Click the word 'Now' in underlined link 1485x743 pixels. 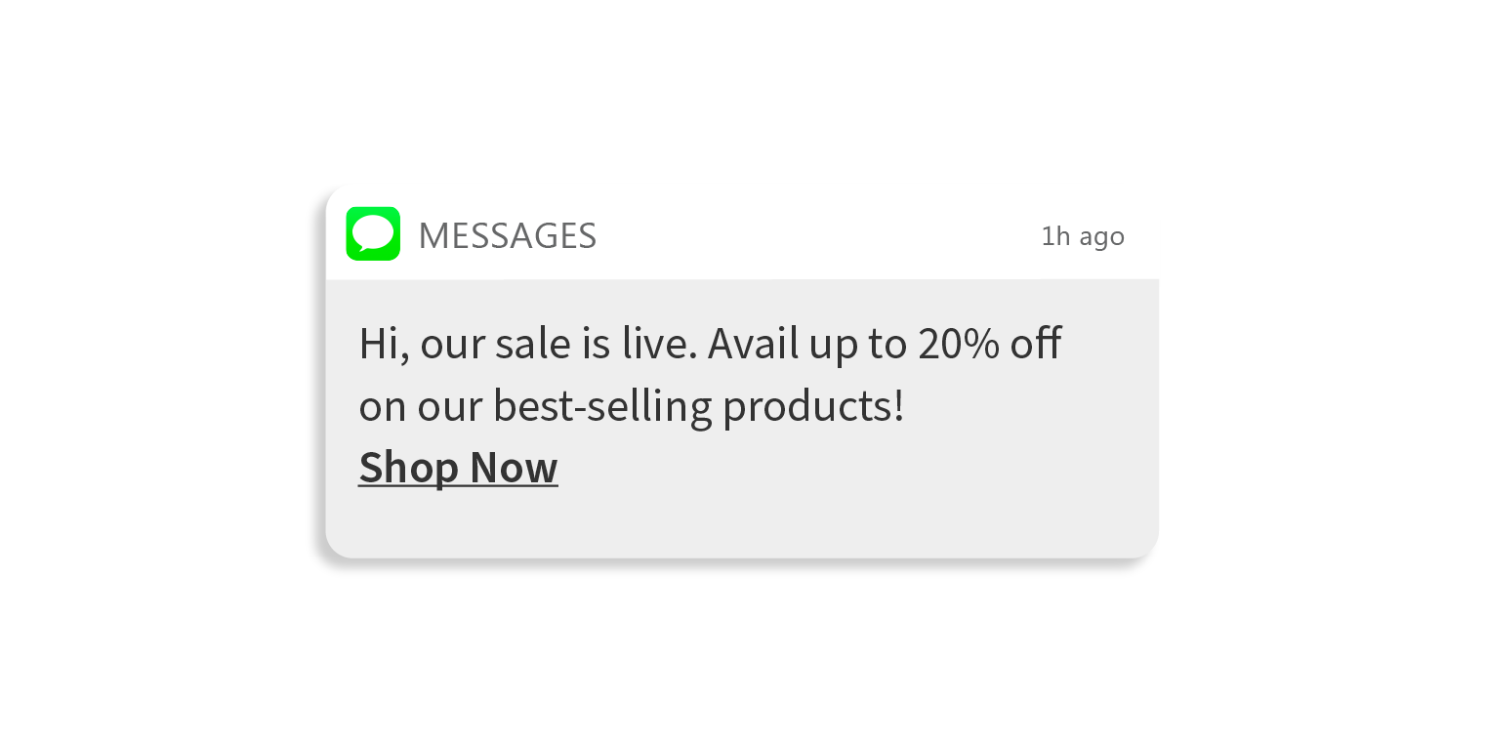514,467
